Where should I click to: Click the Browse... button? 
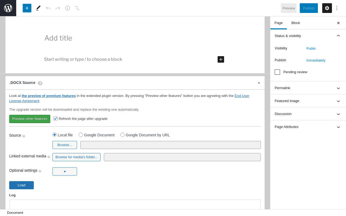[x=65, y=145]
